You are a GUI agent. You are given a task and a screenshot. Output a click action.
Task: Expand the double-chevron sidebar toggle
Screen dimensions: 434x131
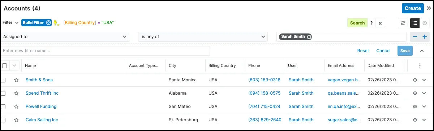(x=429, y=8)
